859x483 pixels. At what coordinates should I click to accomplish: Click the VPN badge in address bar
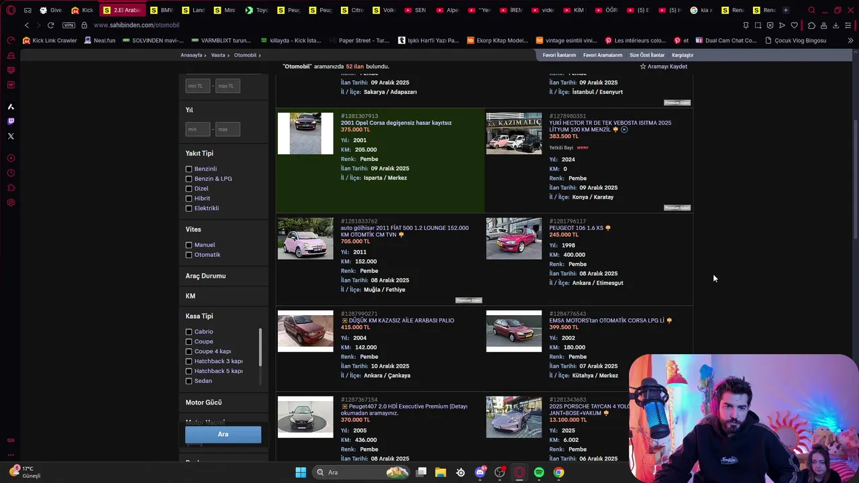click(68, 25)
